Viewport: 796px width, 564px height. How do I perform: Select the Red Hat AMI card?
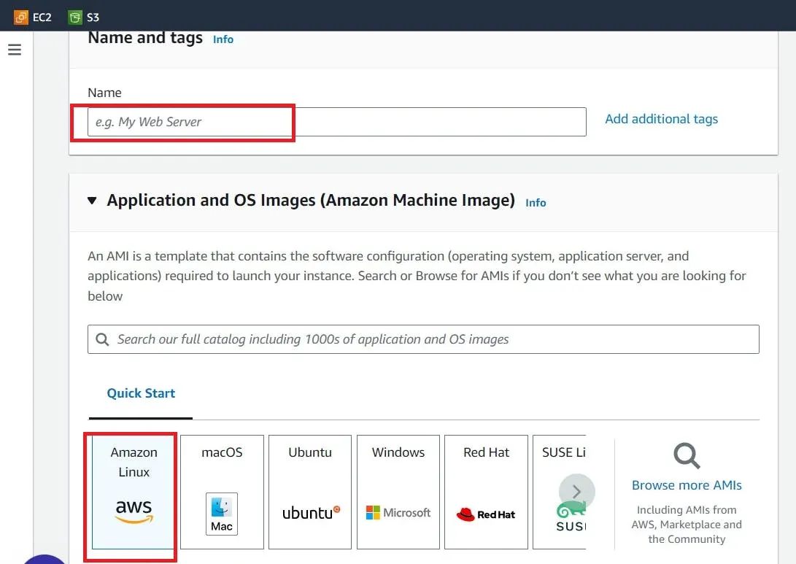(486, 491)
